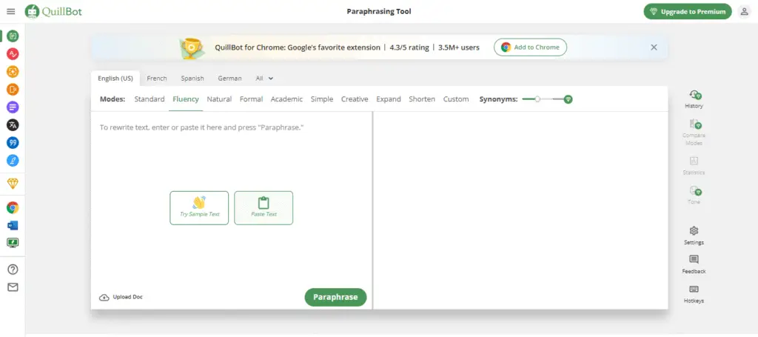Open the Citation Generator quote icon
Viewport: 758px width, 337px height.
tap(13, 143)
